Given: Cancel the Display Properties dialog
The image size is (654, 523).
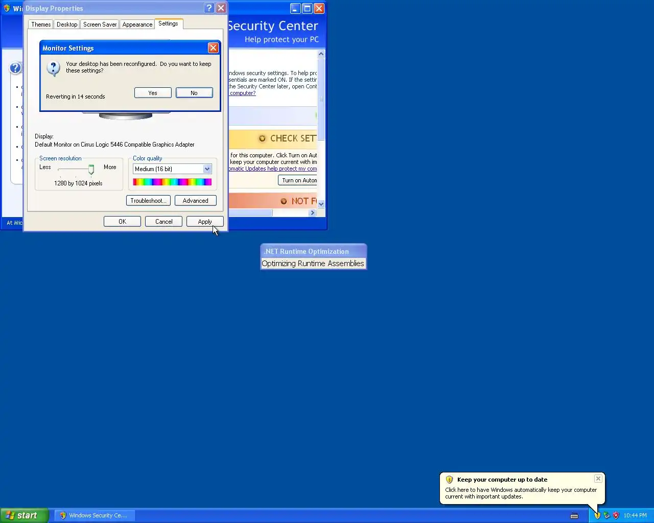Looking at the screenshot, I should click(163, 222).
